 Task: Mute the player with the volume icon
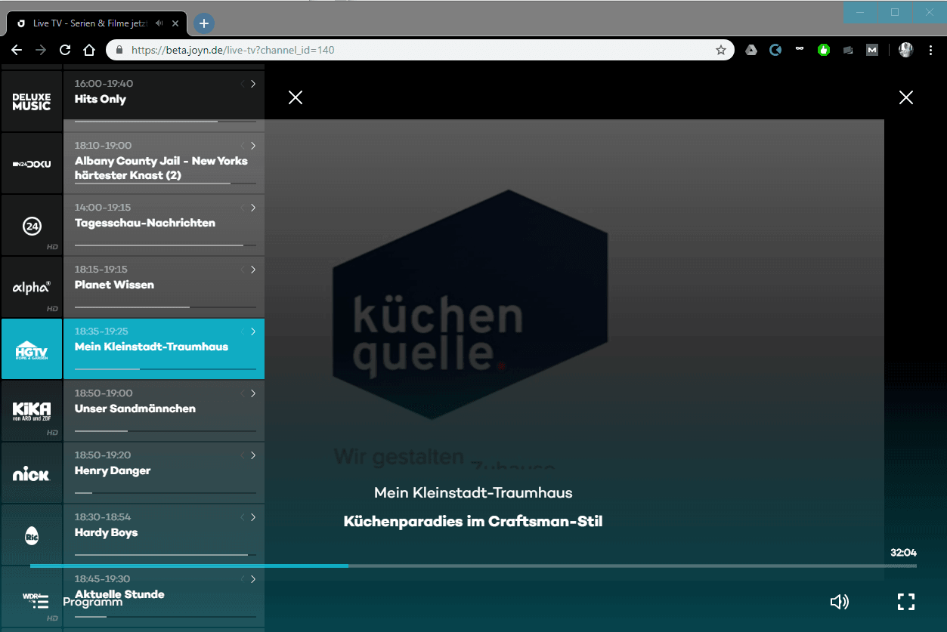click(839, 602)
